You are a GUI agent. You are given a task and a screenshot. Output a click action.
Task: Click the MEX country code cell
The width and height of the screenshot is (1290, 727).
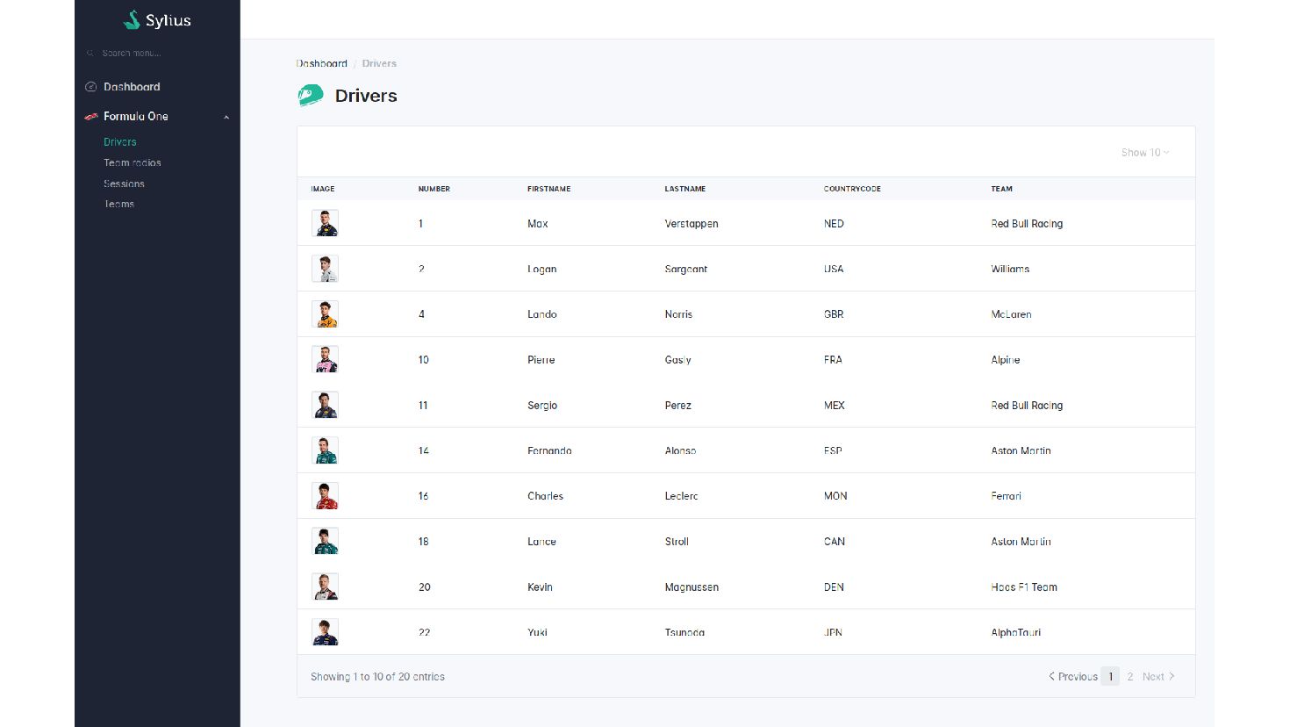[x=835, y=406]
